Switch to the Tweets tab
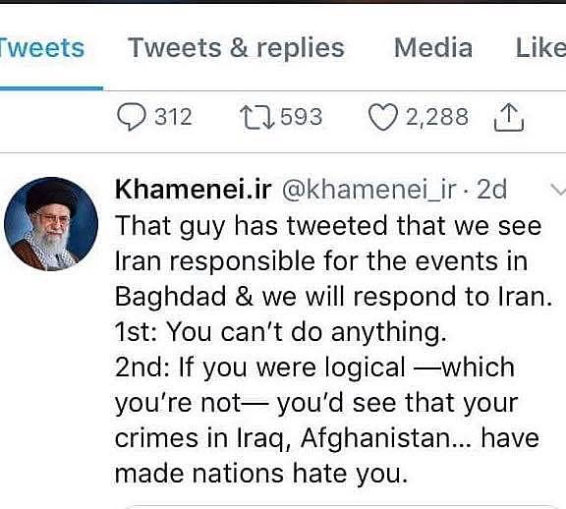This screenshot has width=566, height=509. [42, 48]
